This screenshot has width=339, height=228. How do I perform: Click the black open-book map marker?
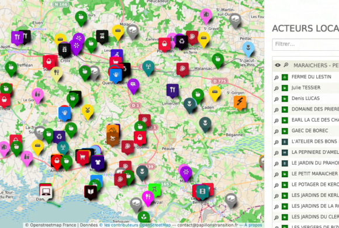91,192
